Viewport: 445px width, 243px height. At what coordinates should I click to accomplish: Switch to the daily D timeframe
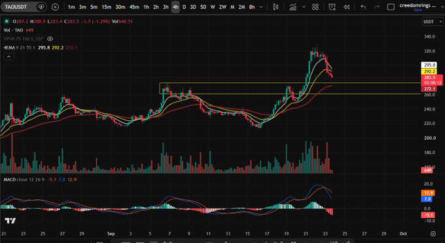click(184, 7)
